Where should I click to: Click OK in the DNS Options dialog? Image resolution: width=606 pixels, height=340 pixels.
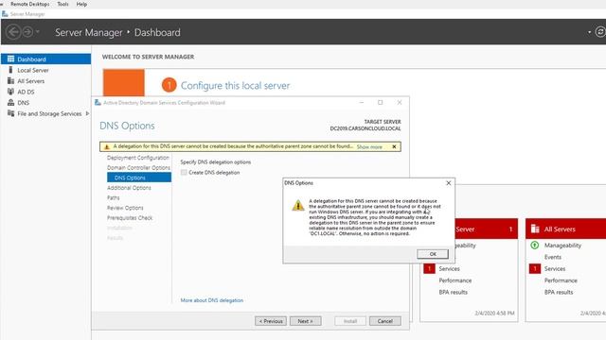click(433, 254)
